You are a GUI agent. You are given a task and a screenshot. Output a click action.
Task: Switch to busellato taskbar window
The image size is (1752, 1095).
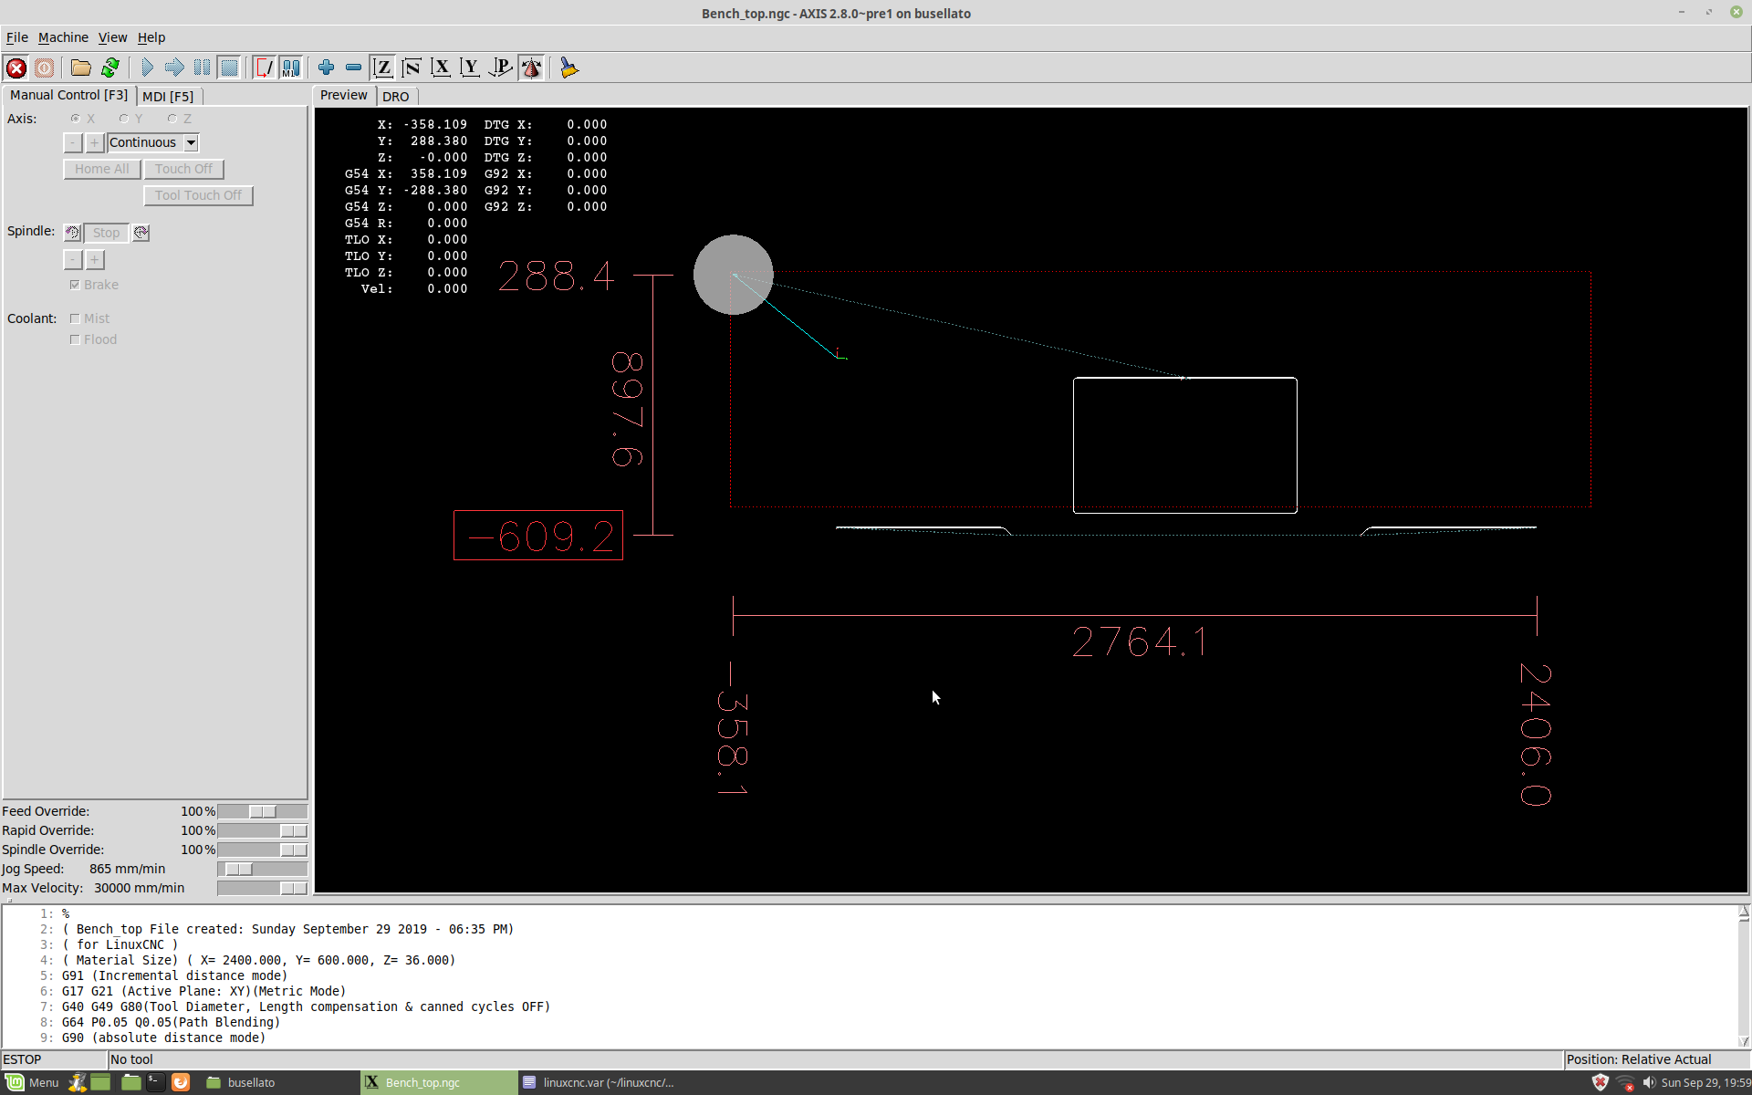pyautogui.click(x=278, y=1082)
